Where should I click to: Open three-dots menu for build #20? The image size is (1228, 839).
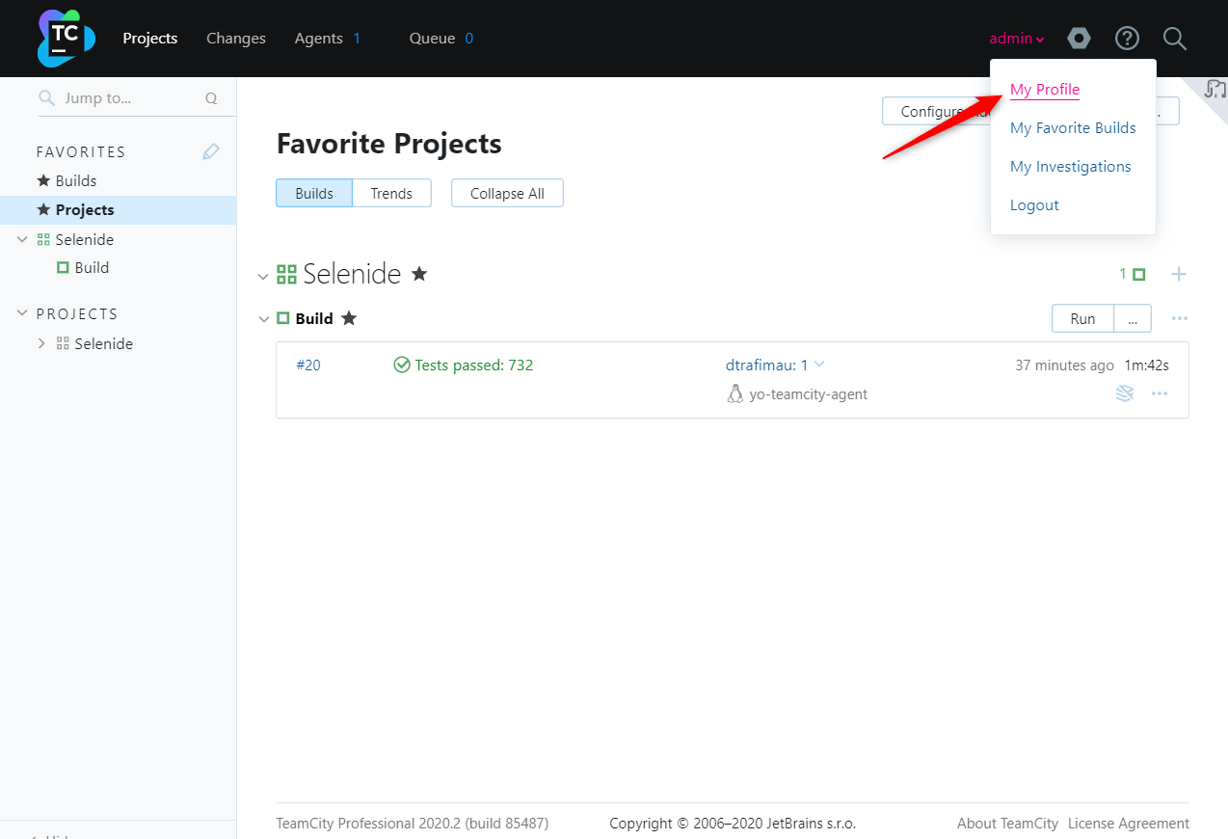(x=1160, y=393)
